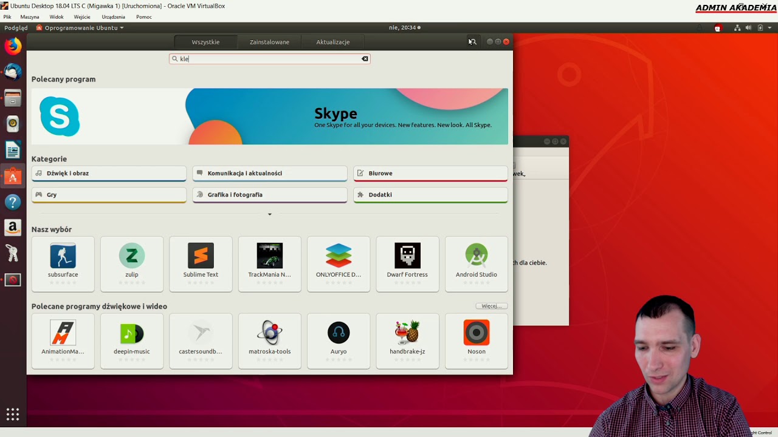778x437 pixels.
Task: Open the zulip app tile
Action: coord(132,264)
